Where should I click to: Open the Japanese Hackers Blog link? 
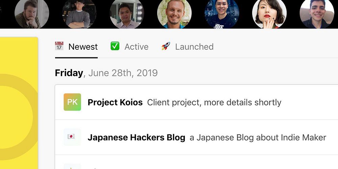(137, 138)
